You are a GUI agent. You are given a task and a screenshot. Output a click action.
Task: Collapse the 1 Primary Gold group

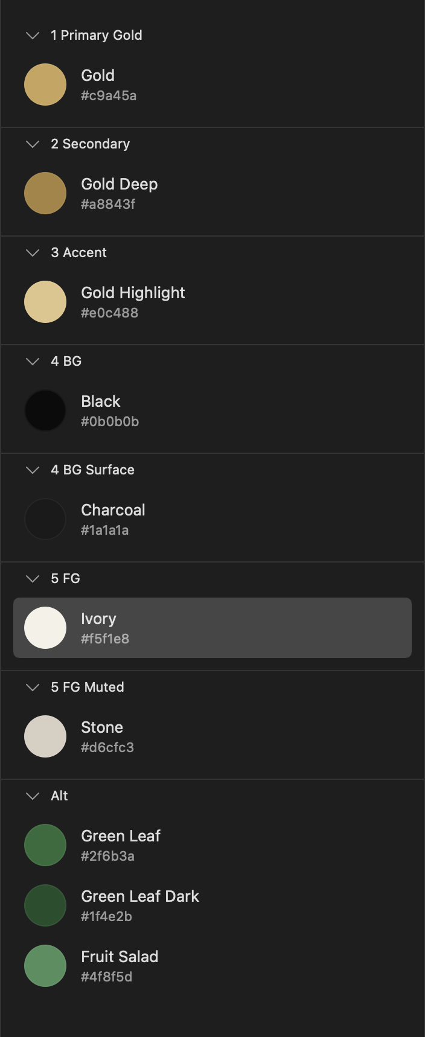point(33,36)
